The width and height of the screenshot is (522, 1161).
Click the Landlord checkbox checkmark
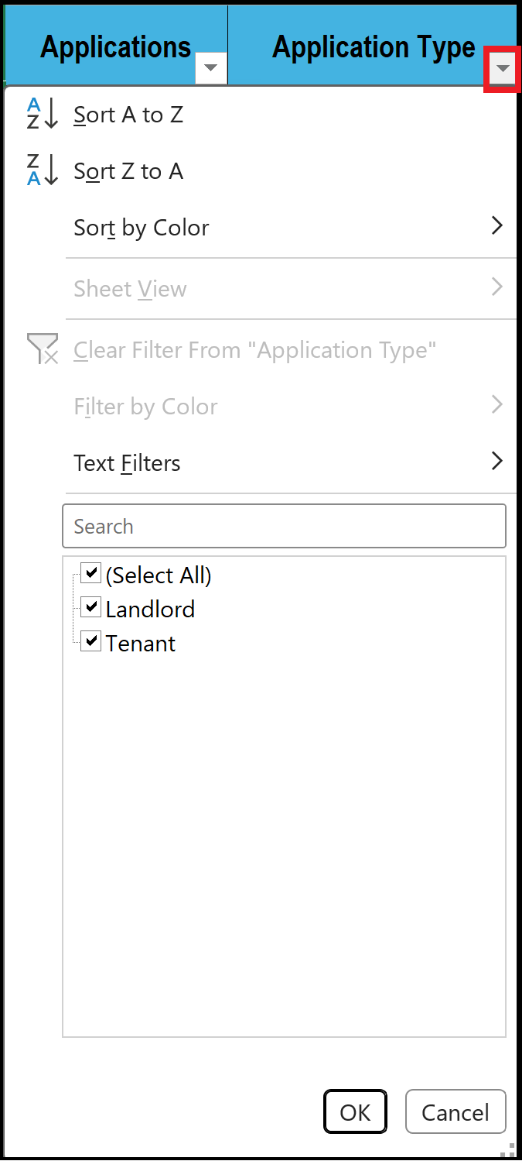click(90, 607)
